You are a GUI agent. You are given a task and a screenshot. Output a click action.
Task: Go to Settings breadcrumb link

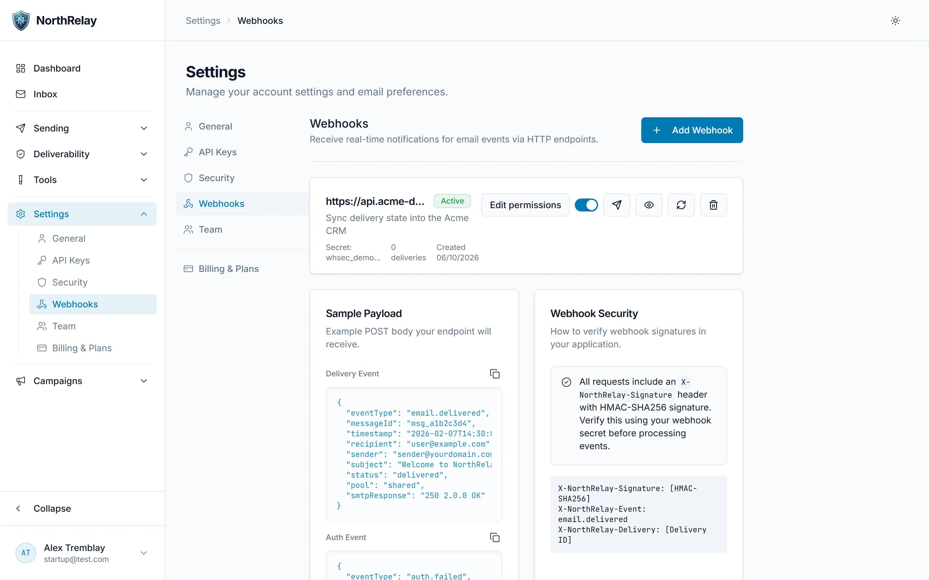coord(203,21)
